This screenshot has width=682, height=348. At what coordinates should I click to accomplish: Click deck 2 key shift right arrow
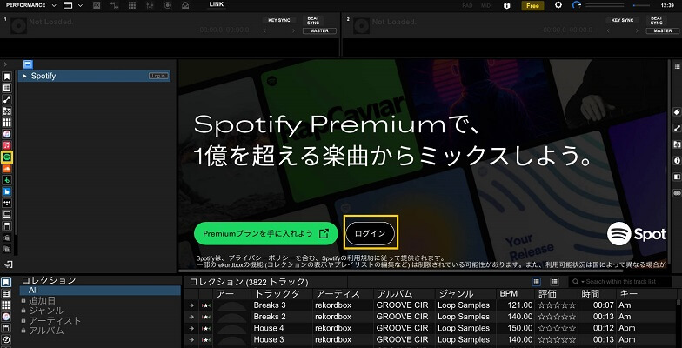coord(637,31)
